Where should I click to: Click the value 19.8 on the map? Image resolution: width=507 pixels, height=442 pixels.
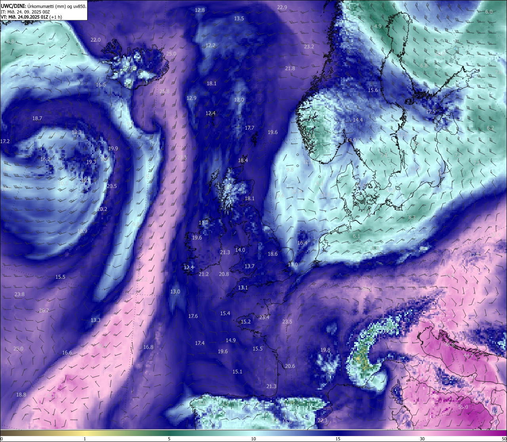pos(325,350)
